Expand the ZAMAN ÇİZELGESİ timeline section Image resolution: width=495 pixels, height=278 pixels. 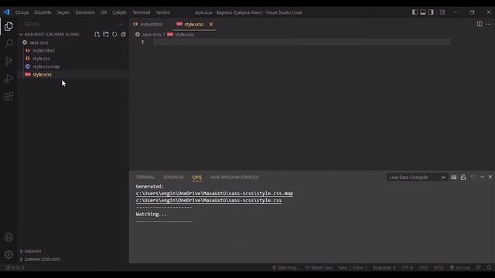pyautogui.click(x=42, y=259)
